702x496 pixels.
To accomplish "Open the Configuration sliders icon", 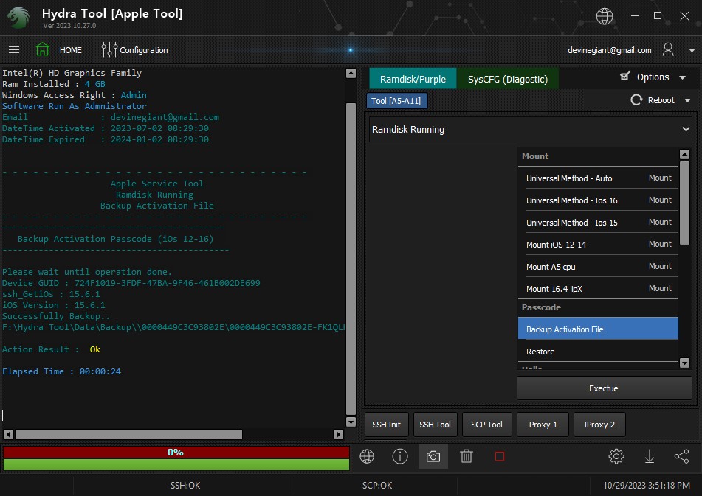I will tap(109, 50).
